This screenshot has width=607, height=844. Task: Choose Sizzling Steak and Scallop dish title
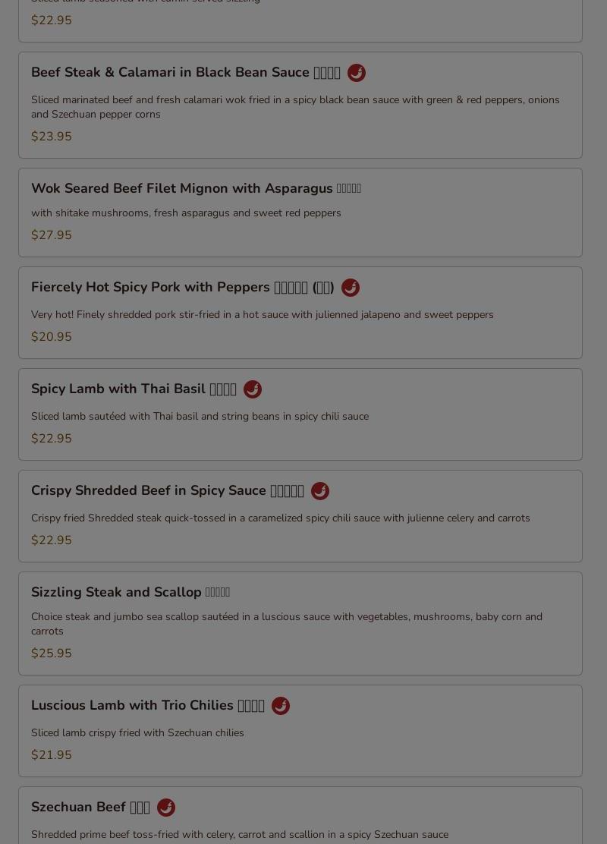(131, 592)
